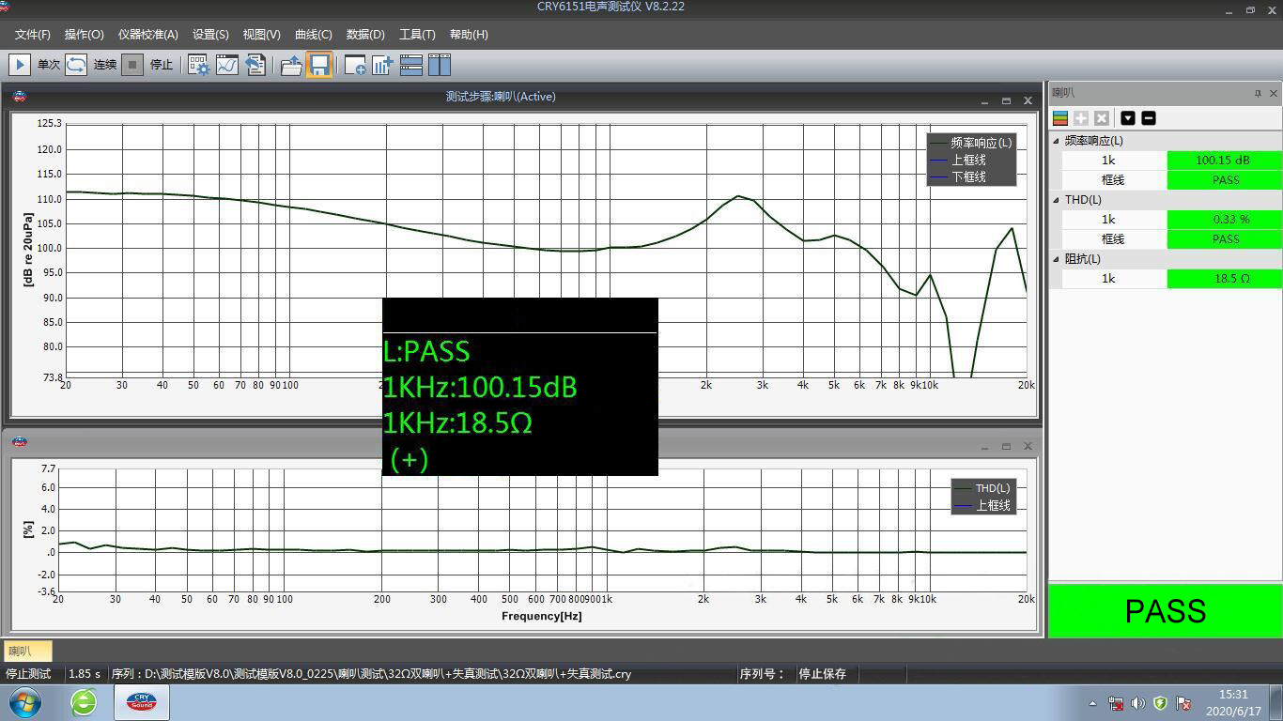Screen dimensions: 1283x721
Task: Open the 数据(D) menu
Action: 365,35
